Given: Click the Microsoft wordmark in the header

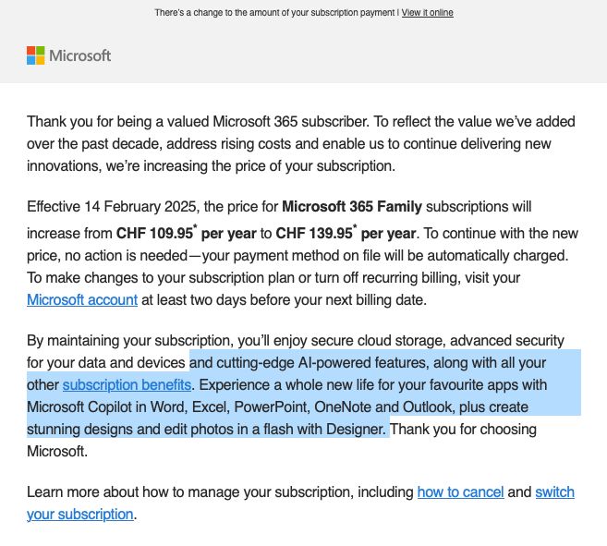Looking at the screenshot, I should coord(80,55).
